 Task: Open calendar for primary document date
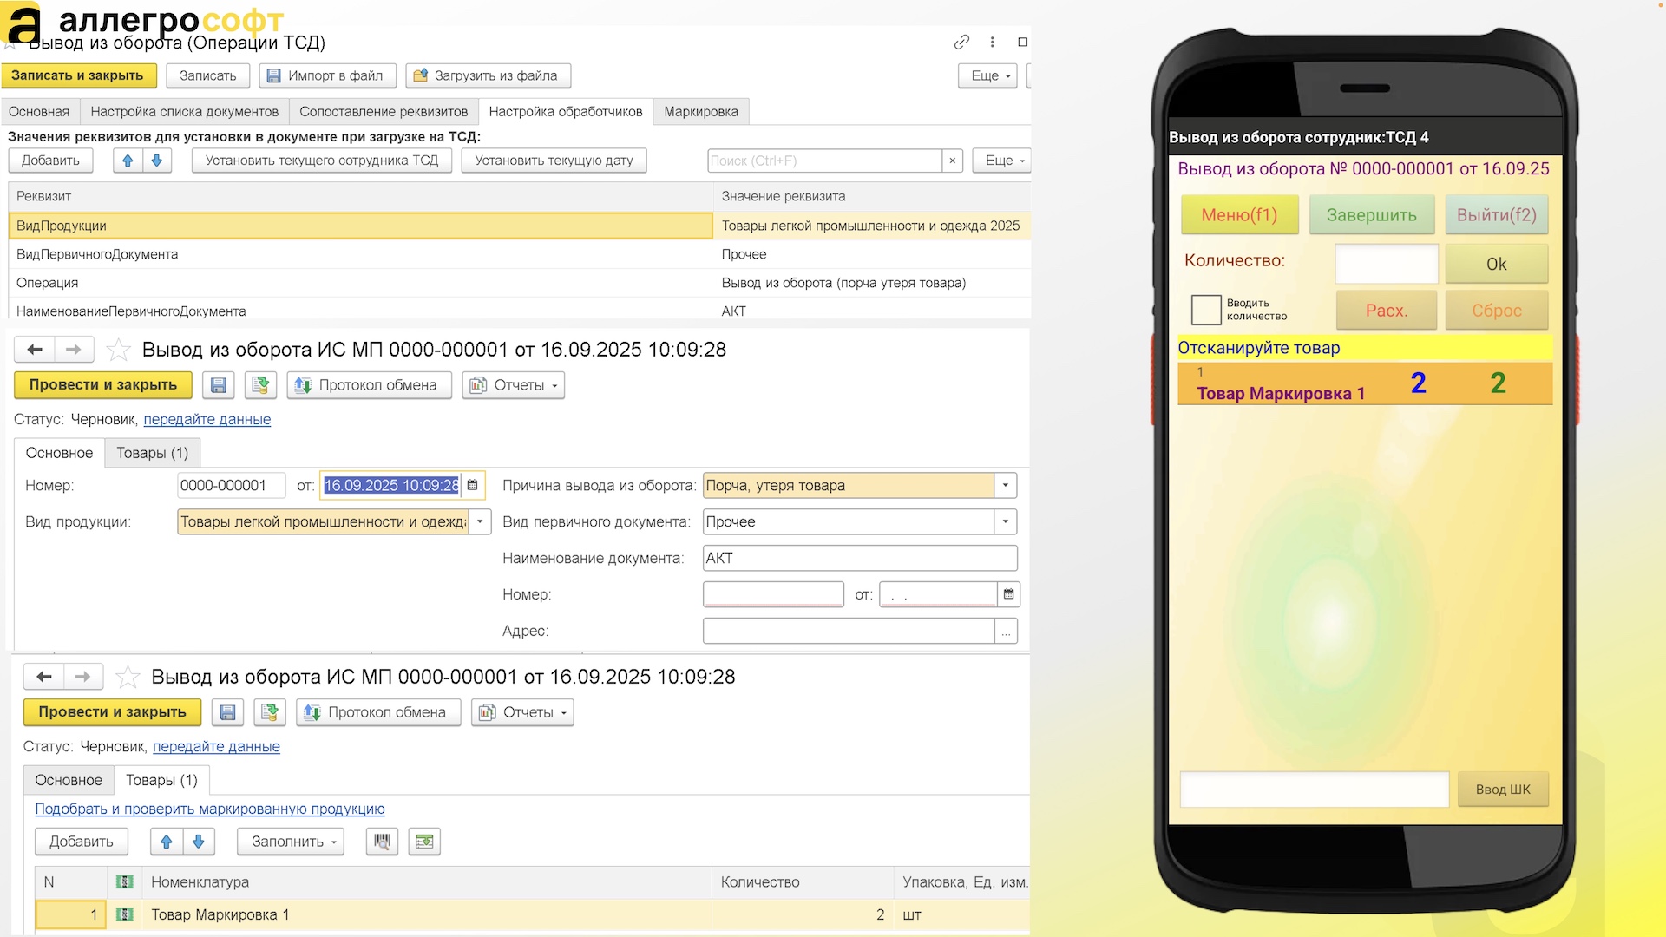(1008, 594)
